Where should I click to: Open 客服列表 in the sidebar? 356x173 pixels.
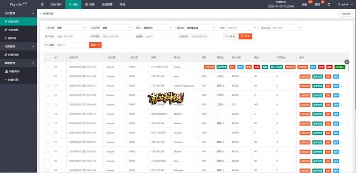tap(14, 71)
